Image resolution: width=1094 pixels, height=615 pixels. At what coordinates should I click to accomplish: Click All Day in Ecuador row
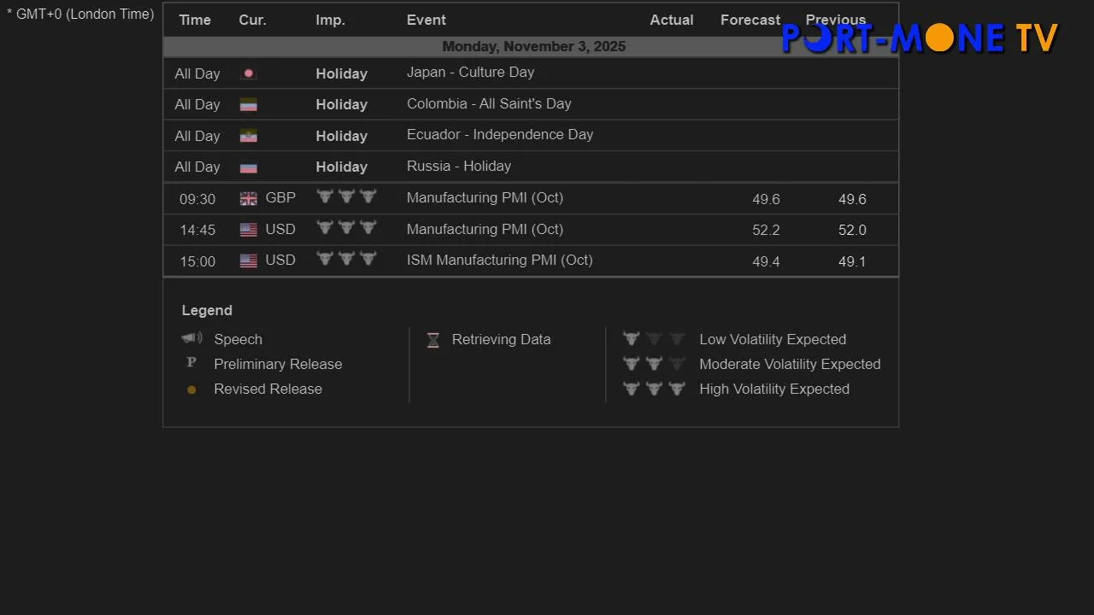[197, 136]
